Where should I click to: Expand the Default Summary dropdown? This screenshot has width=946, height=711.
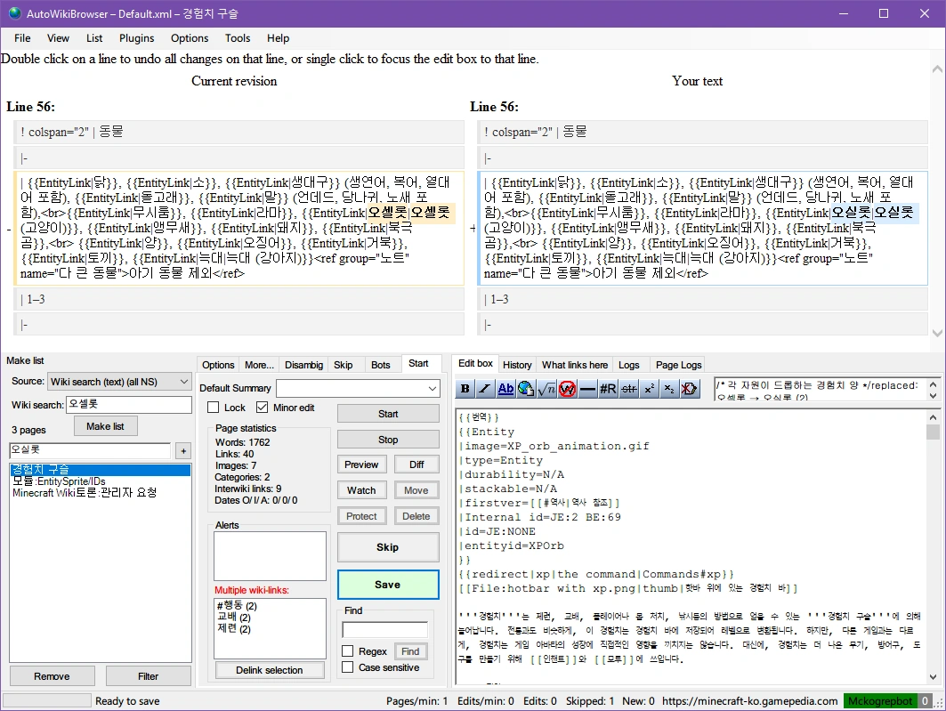(x=433, y=388)
